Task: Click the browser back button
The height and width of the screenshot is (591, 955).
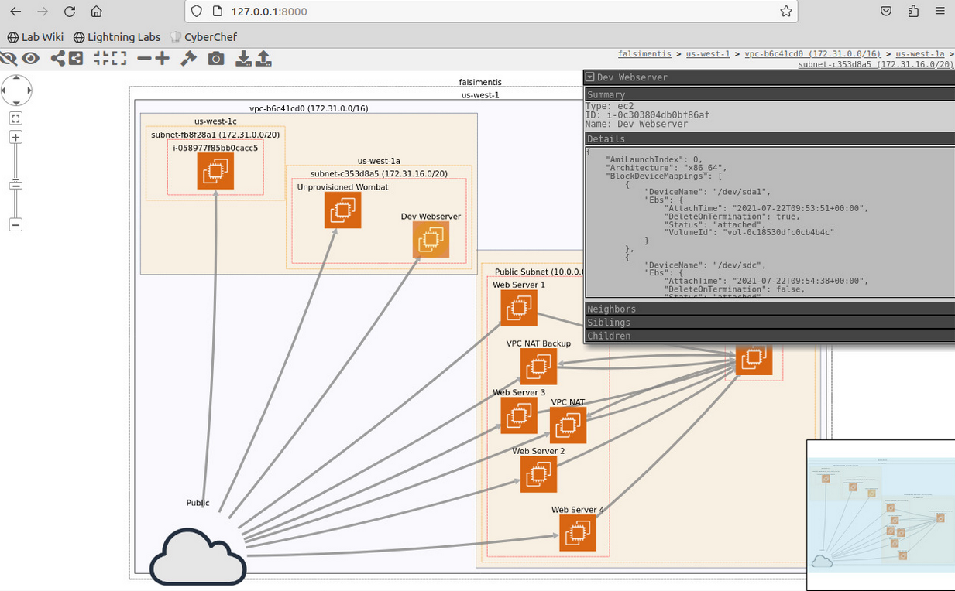Action: pyautogui.click(x=15, y=12)
